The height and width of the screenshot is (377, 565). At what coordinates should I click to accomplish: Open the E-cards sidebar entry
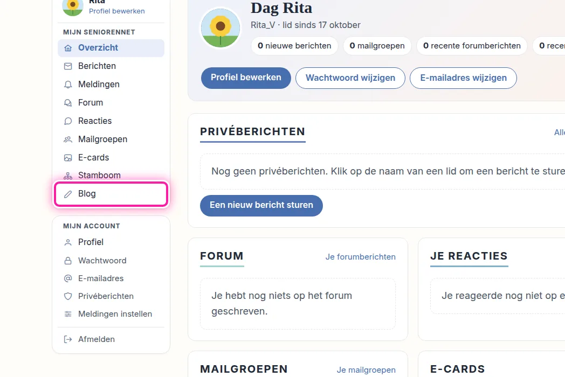(x=111, y=158)
